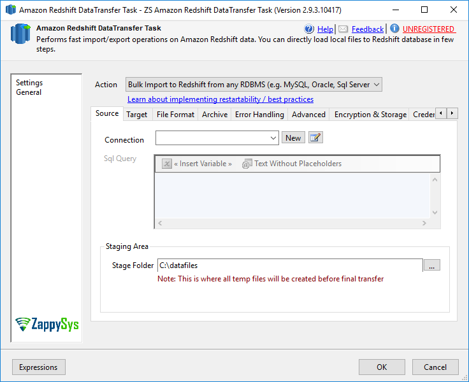Image resolution: width=469 pixels, height=382 pixels.
Task: Open the Help link
Action: pos(325,29)
